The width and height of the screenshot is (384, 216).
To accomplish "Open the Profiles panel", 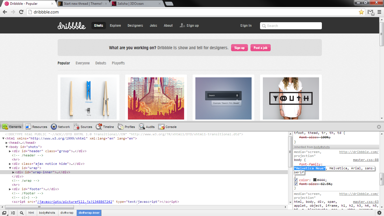I will [x=126, y=127].
